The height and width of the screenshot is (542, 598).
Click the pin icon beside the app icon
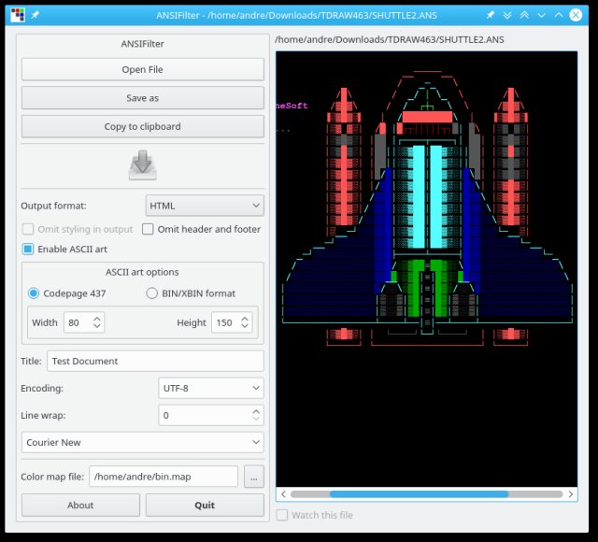pos(36,15)
